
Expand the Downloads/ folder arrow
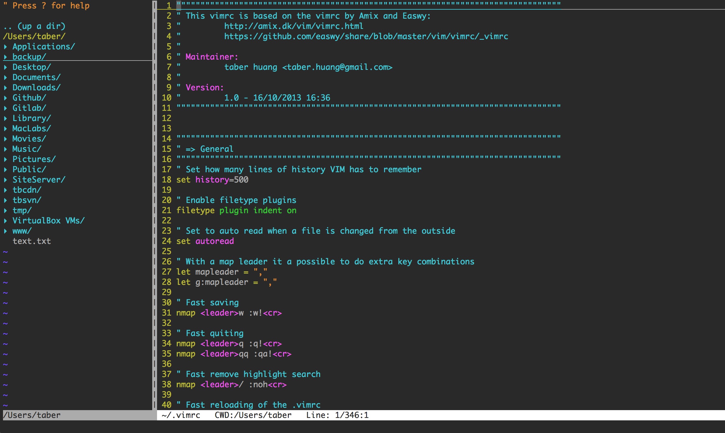(x=5, y=88)
